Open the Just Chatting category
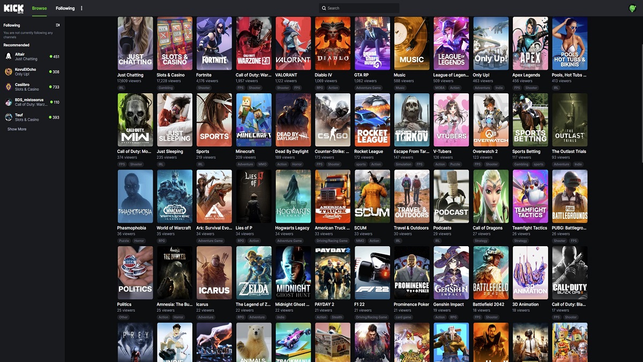Image resolution: width=643 pixels, height=362 pixels. [x=134, y=43]
